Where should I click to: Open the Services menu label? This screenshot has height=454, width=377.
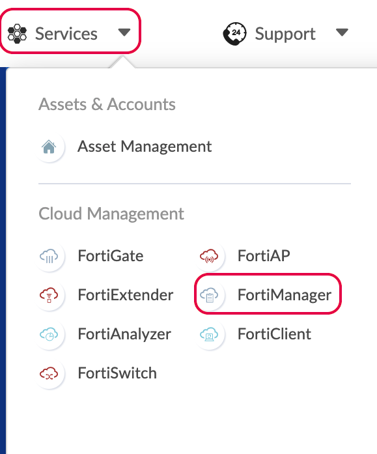click(x=66, y=34)
